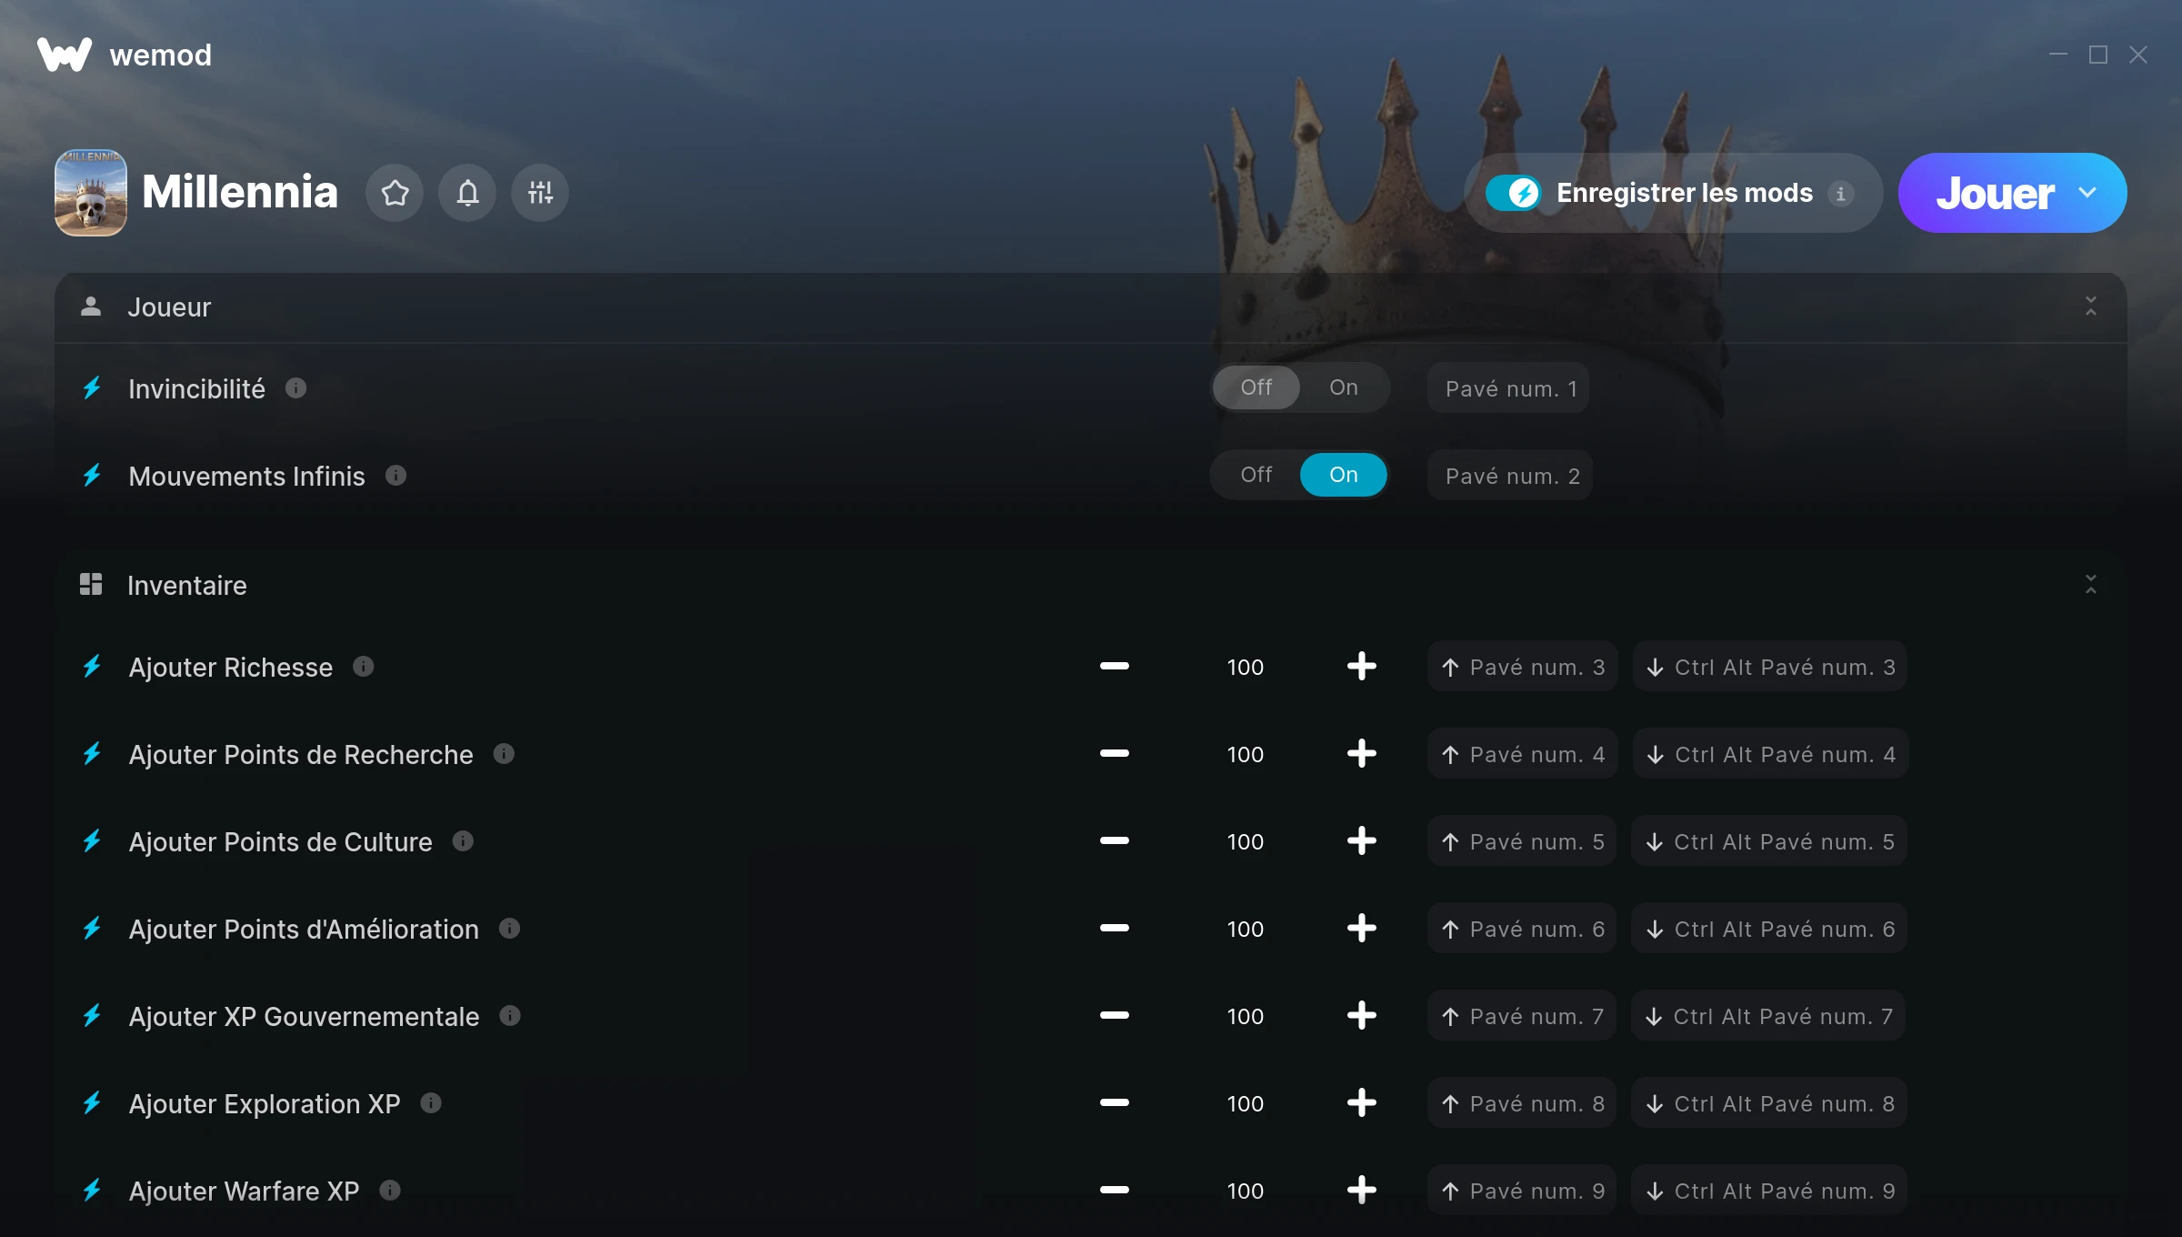Show info for Invincibilité cheat
This screenshot has height=1237, width=2182.
(x=295, y=388)
